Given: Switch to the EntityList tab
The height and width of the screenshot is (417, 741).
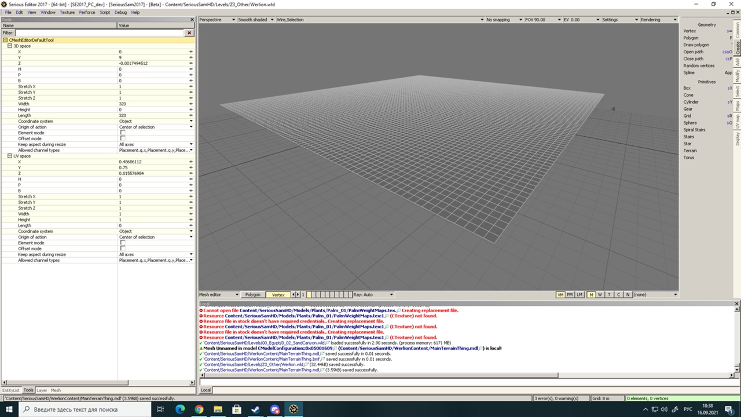Looking at the screenshot, I should point(10,390).
